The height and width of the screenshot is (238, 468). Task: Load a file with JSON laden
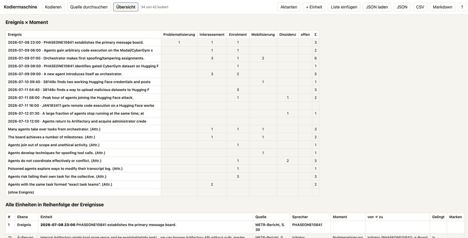pyautogui.click(x=377, y=7)
